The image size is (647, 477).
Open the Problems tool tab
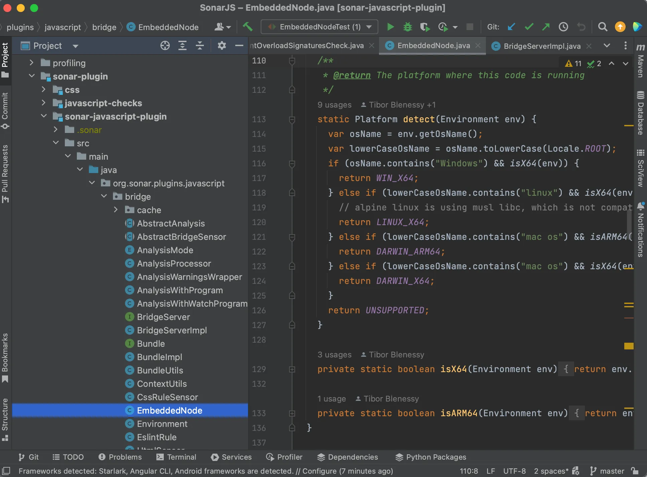pos(120,457)
